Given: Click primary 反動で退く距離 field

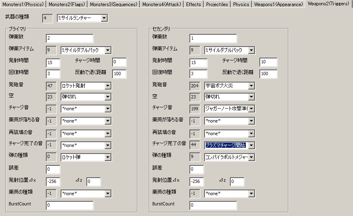Looking at the screenshot, I should click(x=119, y=74).
